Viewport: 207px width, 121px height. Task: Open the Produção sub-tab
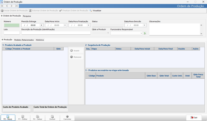click(7, 39)
